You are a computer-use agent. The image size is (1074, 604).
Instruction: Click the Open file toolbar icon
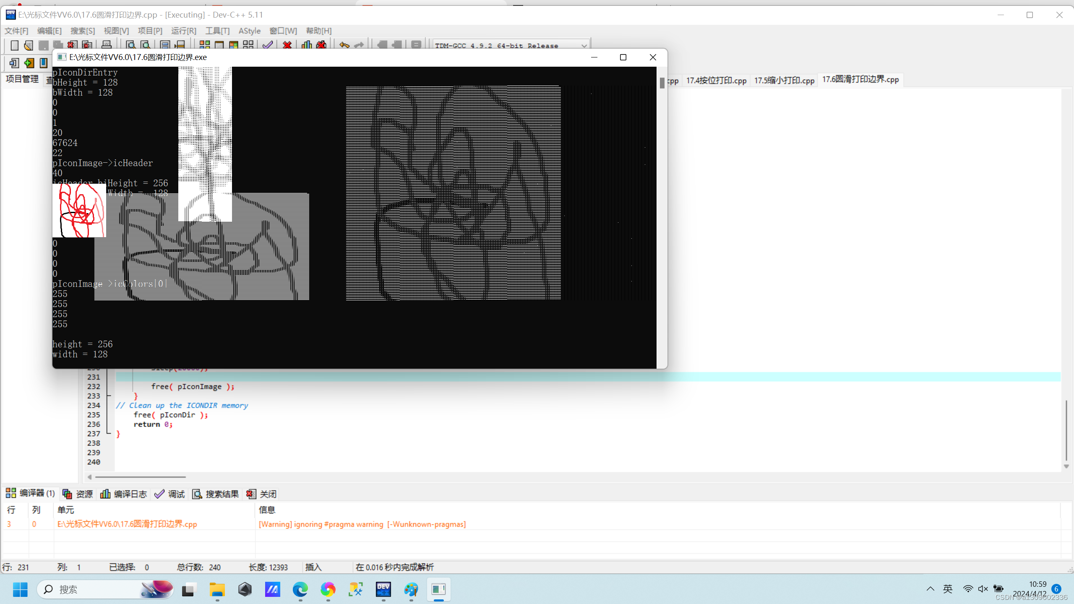(x=29, y=45)
